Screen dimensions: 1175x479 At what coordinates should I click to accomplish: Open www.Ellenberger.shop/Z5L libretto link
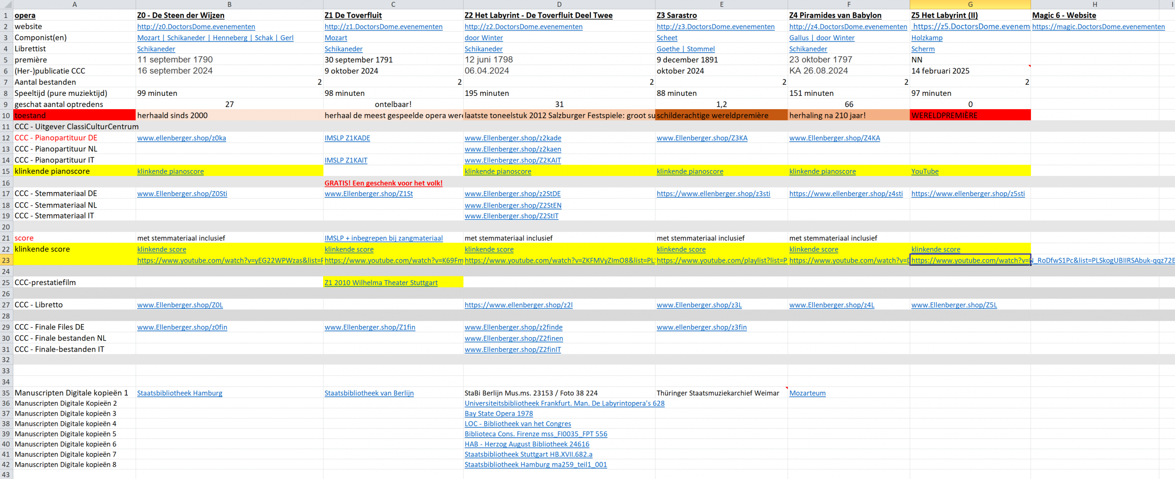(x=954, y=305)
